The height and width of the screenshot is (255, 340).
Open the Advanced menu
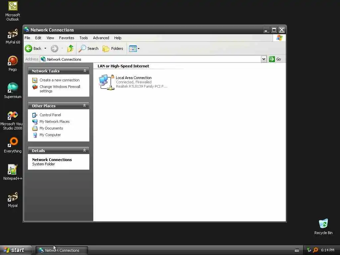tap(101, 38)
